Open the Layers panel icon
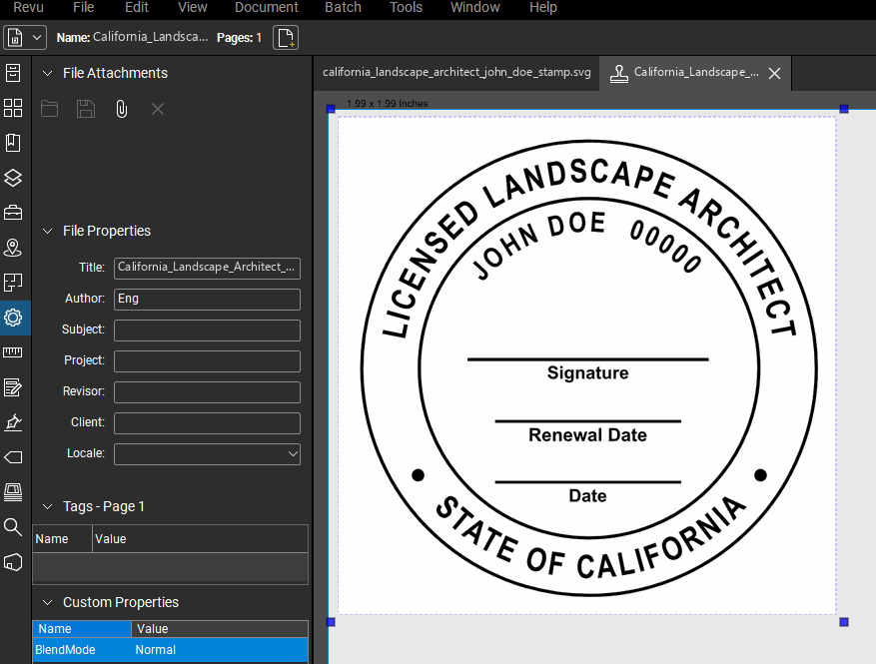Image resolution: width=876 pixels, height=664 pixels. [x=13, y=178]
